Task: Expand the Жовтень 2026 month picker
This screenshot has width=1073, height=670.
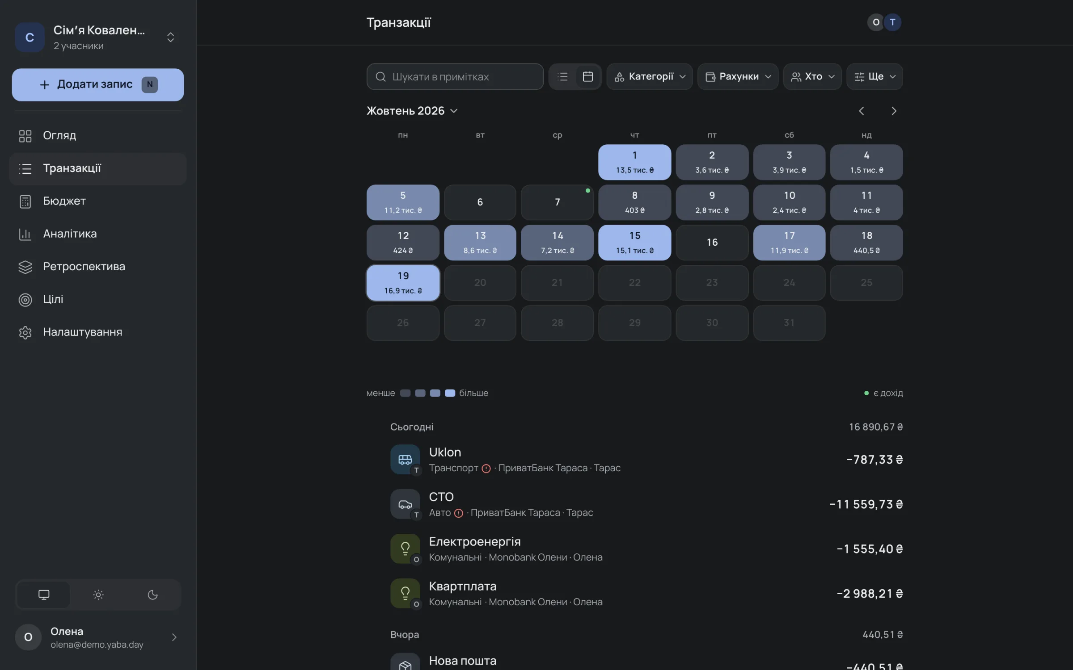Action: point(412,111)
